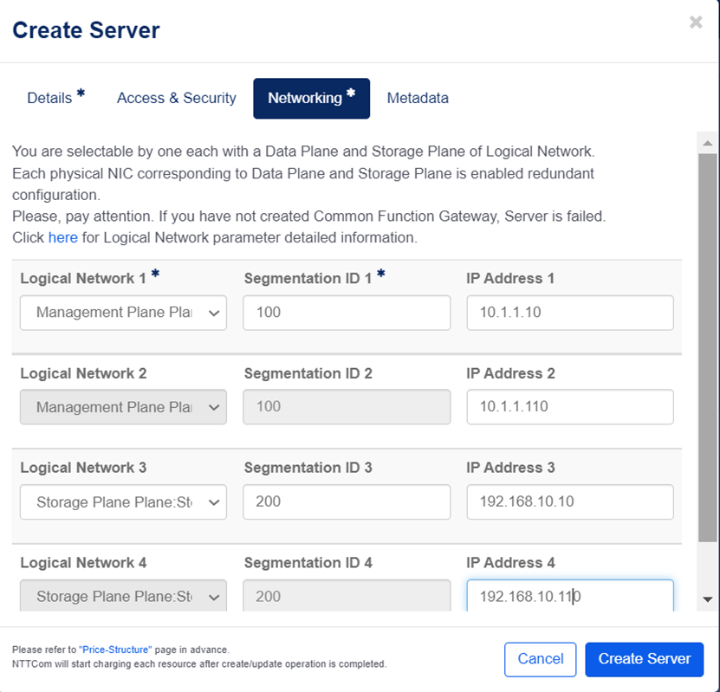Close the Create Server dialog with X
This screenshot has height=692, width=720.
pyautogui.click(x=696, y=23)
